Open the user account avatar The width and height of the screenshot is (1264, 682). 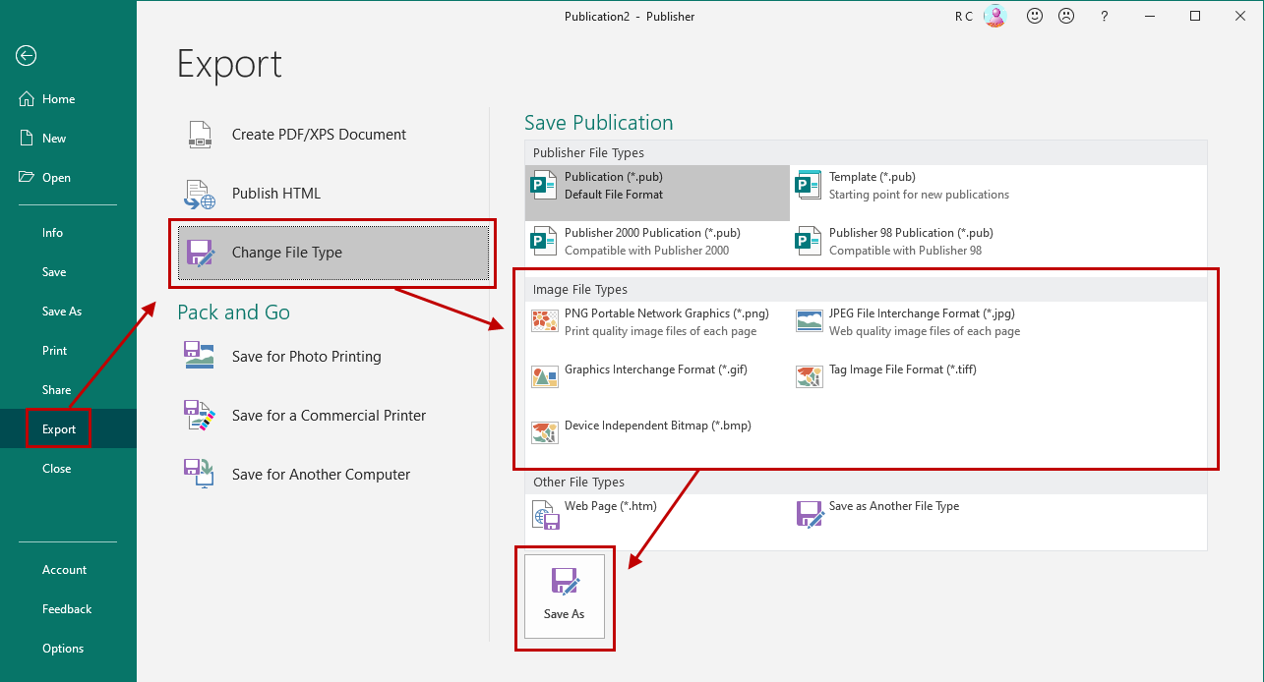tap(994, 16)
